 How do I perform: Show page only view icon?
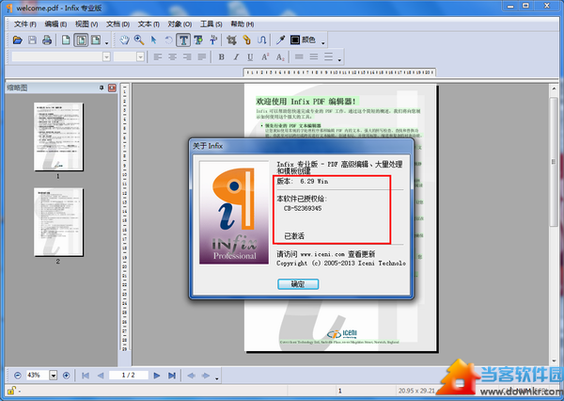click(x=66, y=40)
